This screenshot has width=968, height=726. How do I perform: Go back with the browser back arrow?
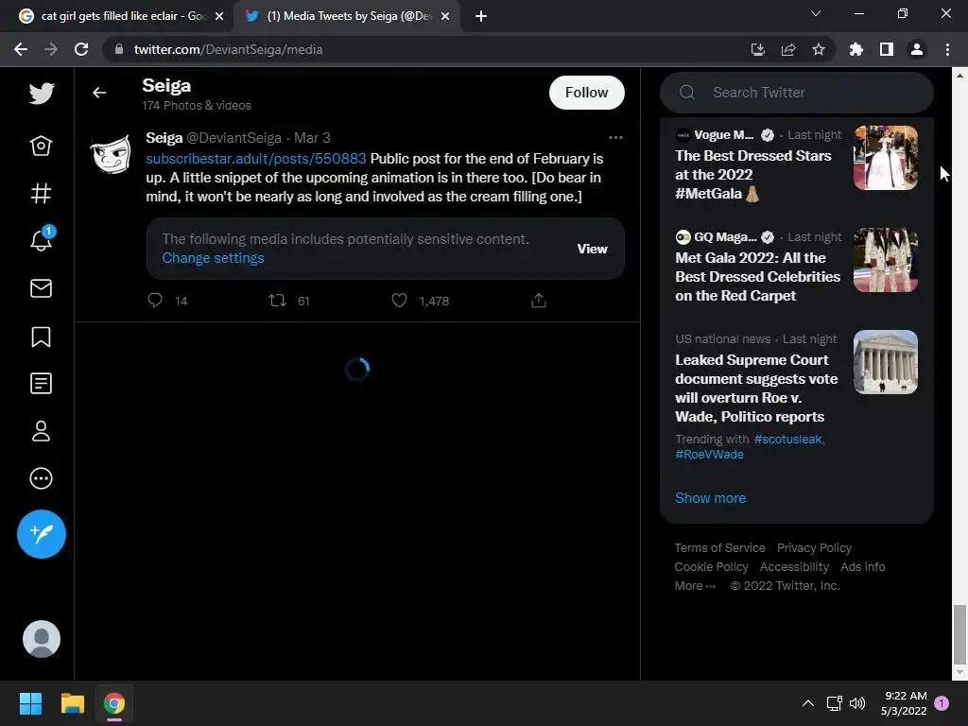pyautogui.click(x=21, y=49)
